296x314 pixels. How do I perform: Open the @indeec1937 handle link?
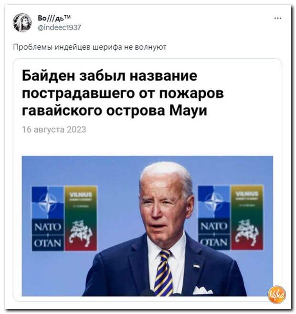[x=59, y=28]
